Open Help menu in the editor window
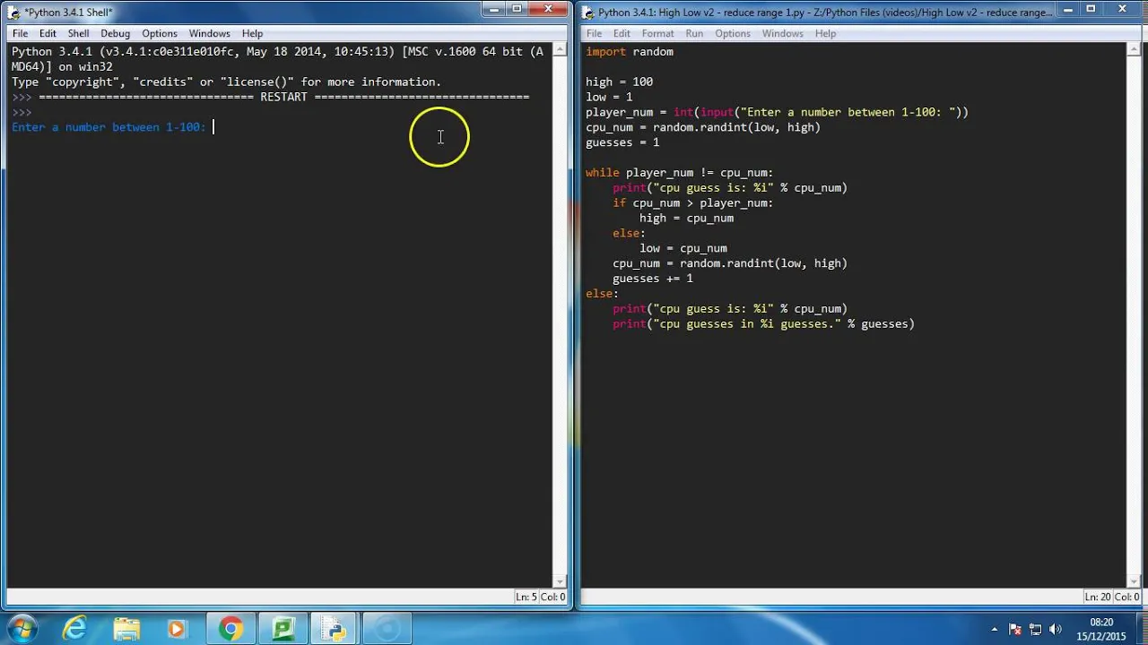The image size is (1148, 645). tap(825, 33)
